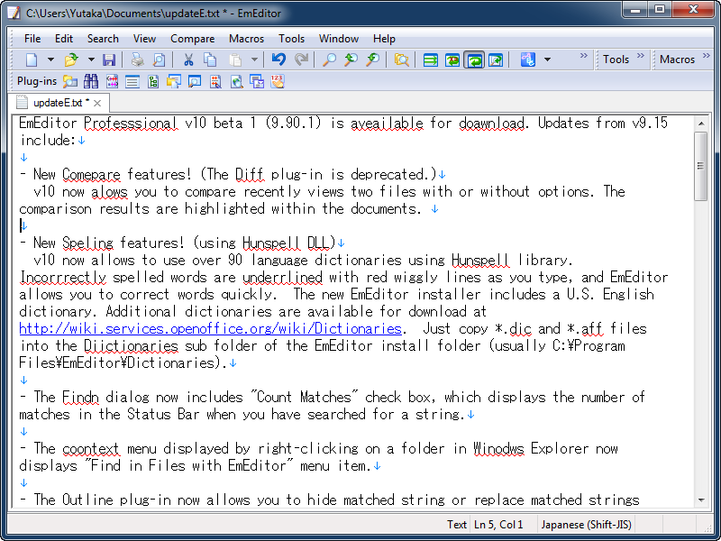Open the Outline tree plug-in icon
Screen dimensions: 721x541
coord(153,81)
